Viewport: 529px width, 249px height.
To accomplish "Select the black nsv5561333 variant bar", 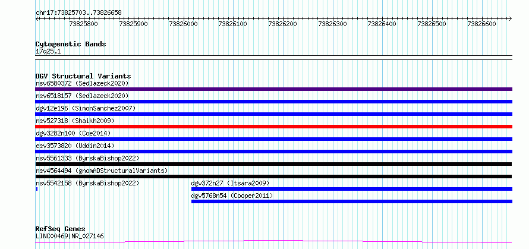I will (x=273, y=164).
